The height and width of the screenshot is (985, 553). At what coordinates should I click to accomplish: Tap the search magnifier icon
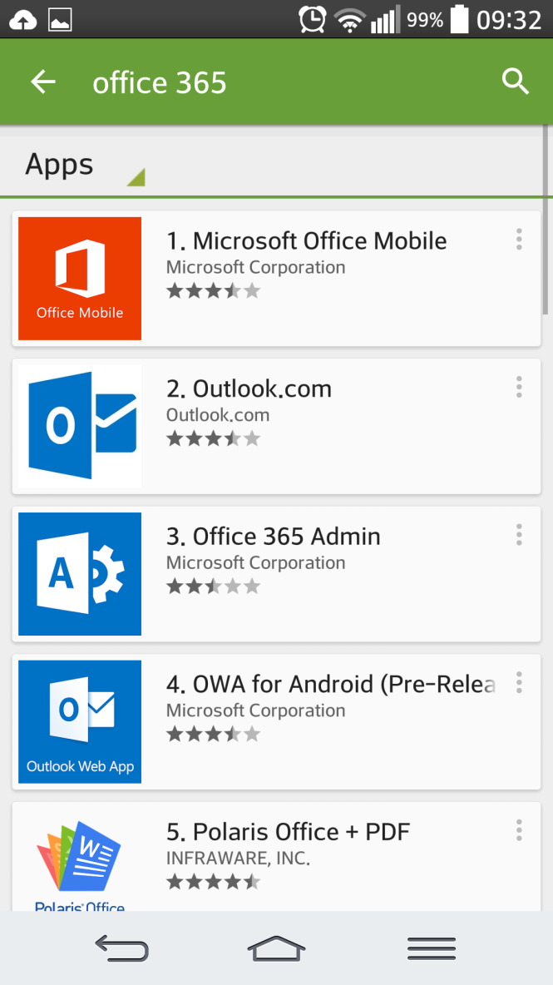tap(516, 82)
